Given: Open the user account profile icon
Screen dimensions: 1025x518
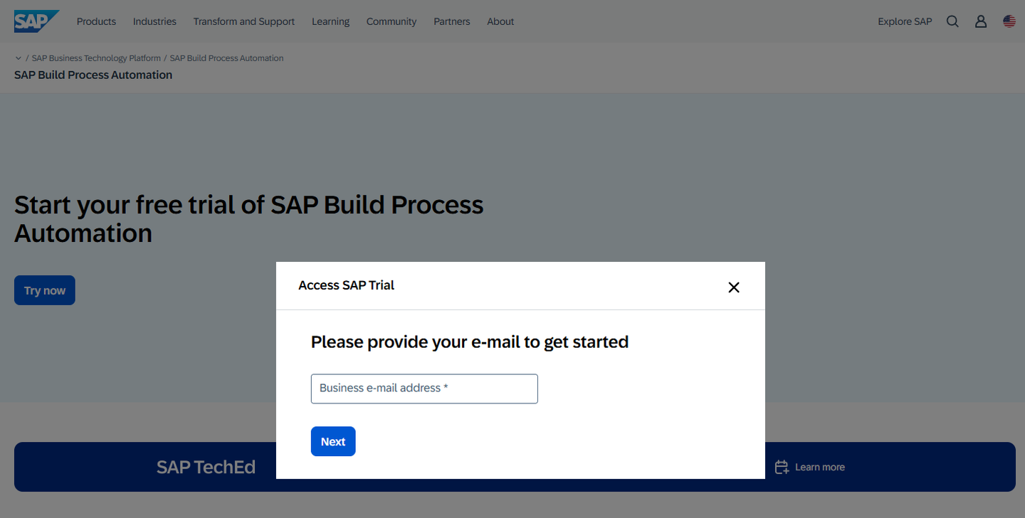Looking at the screenshot, I should pyautogui.click(x=981, y=21).
